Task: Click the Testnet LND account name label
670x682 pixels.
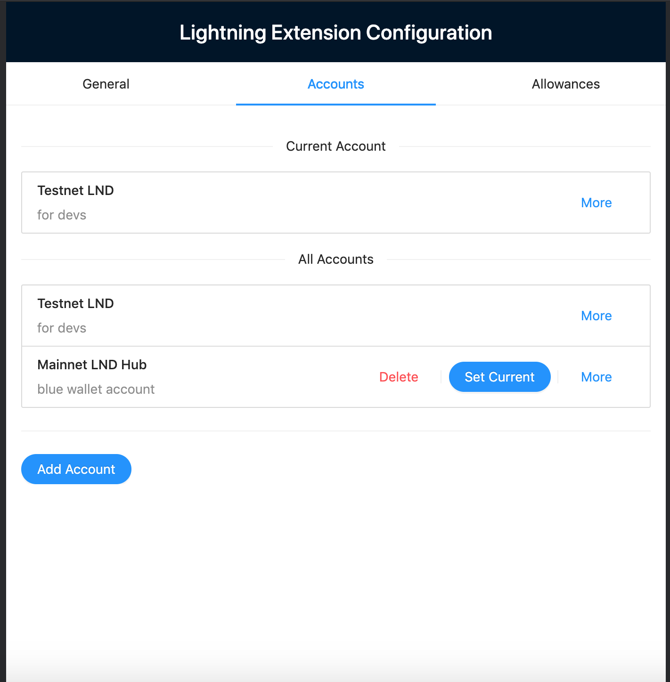Action: point(75,190)
